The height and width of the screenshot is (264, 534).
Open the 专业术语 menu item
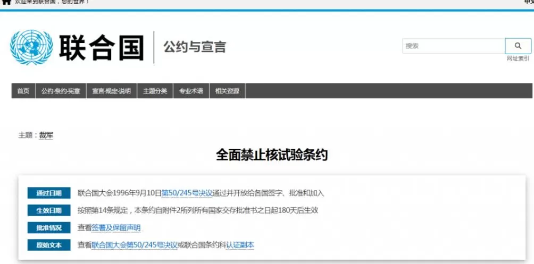191,91
